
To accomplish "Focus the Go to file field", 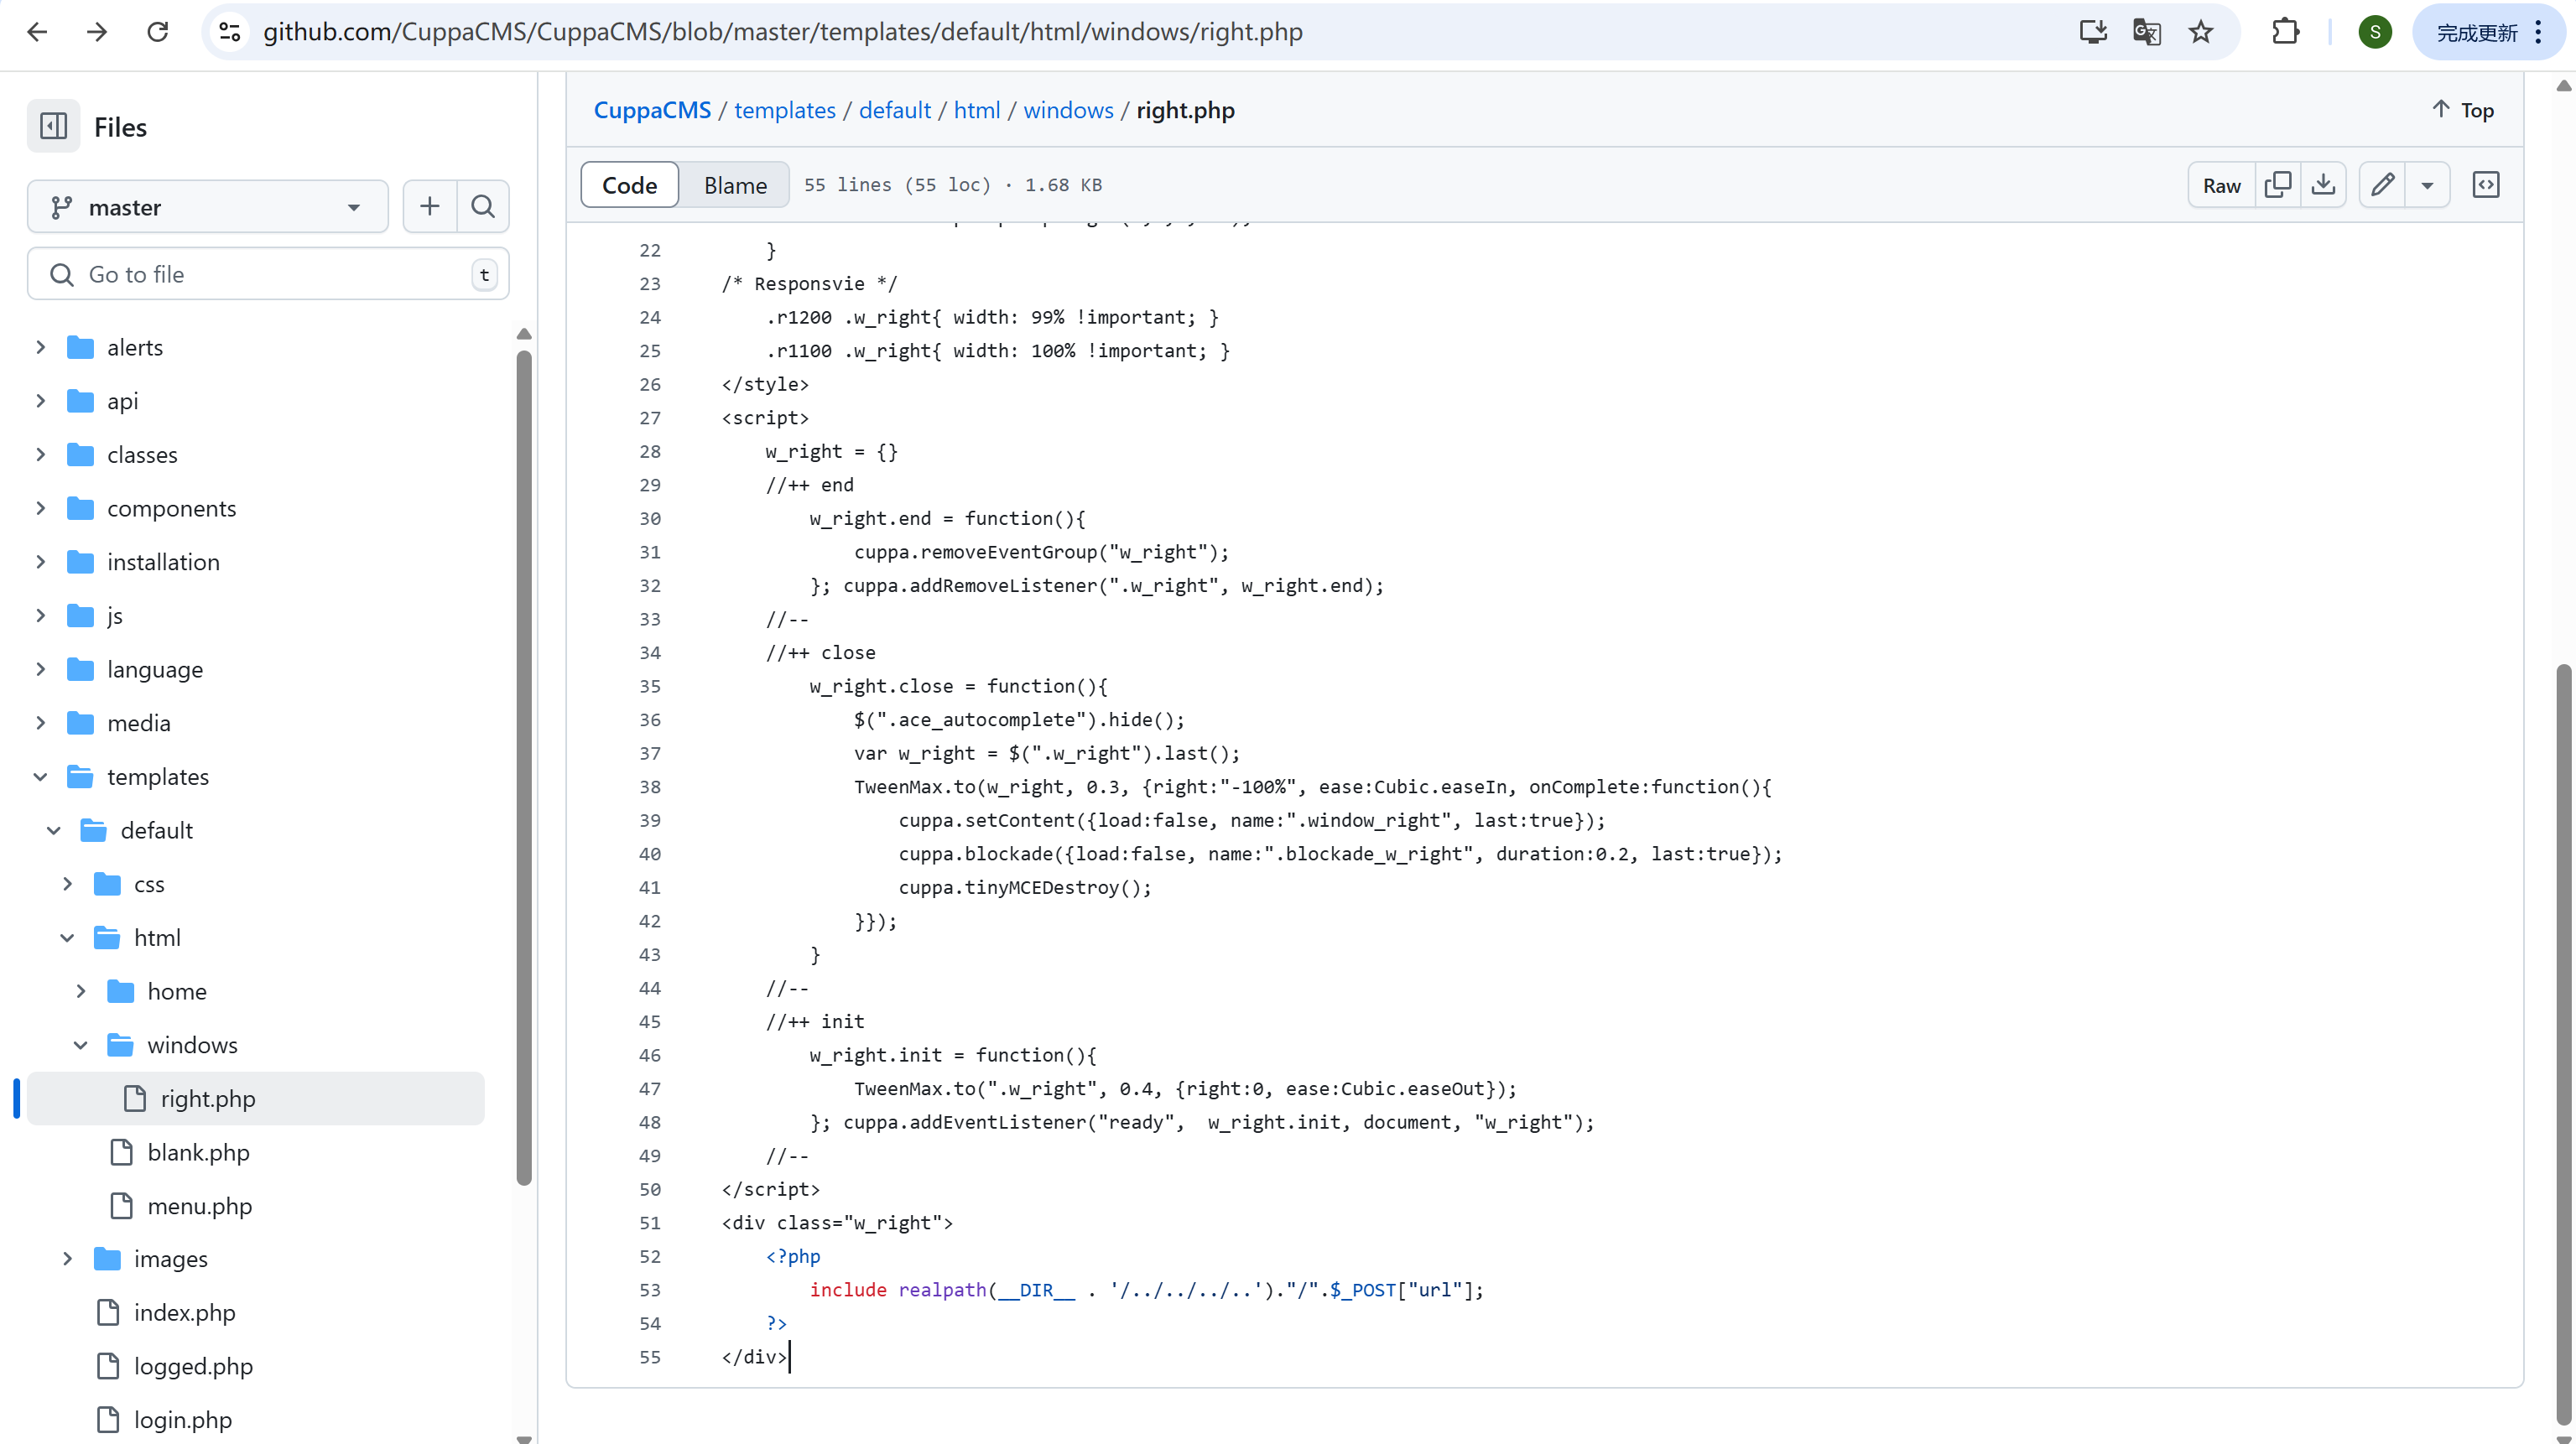I will 268,274.
